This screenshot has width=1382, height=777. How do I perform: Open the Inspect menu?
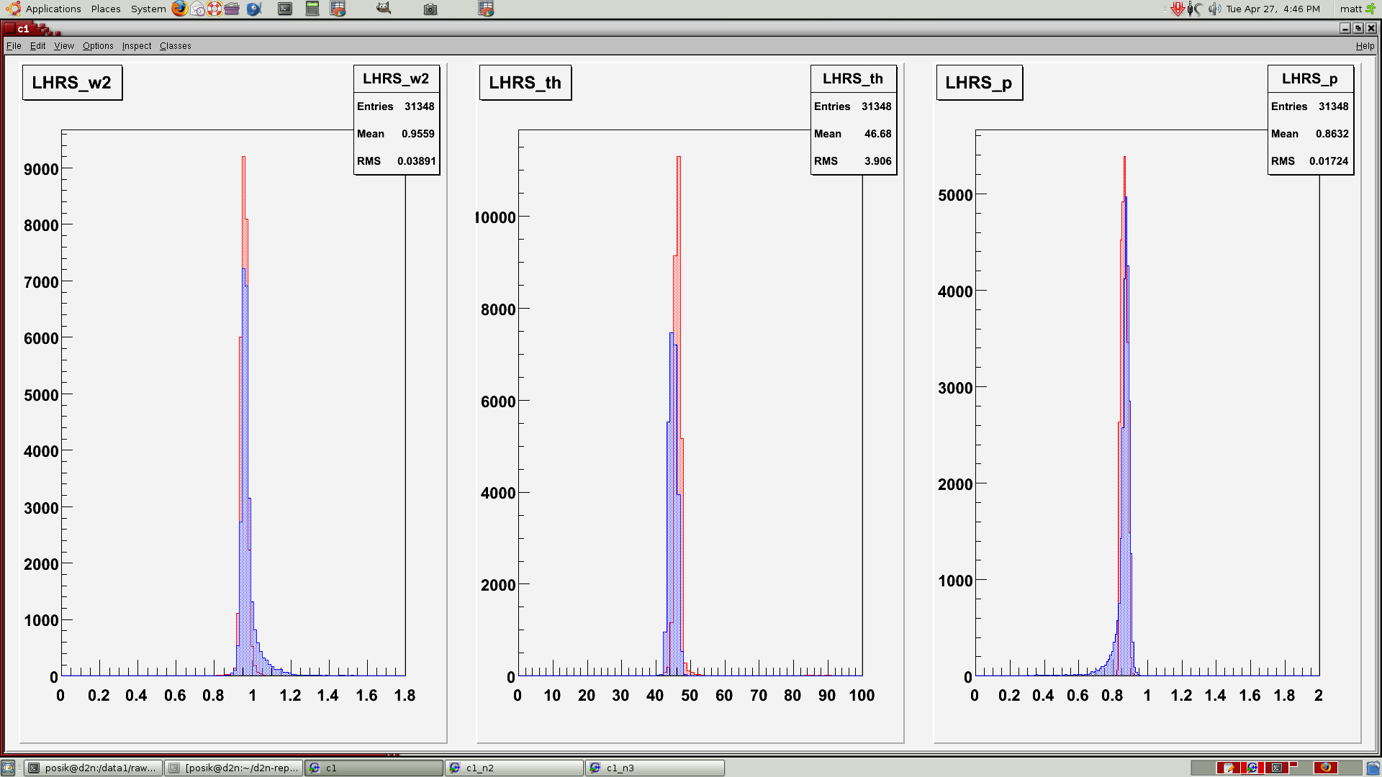[137, 46]
